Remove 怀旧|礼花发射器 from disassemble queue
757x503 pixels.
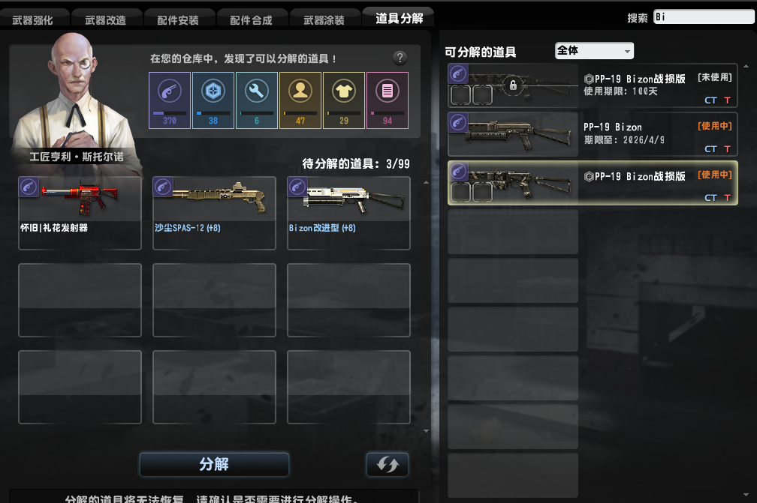[80, 213]
